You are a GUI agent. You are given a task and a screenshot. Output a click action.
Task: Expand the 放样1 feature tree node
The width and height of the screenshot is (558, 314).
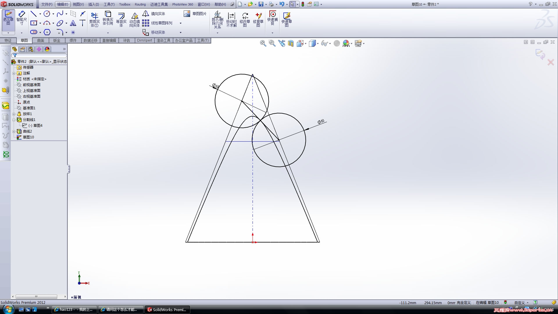(x=14, y=114)
